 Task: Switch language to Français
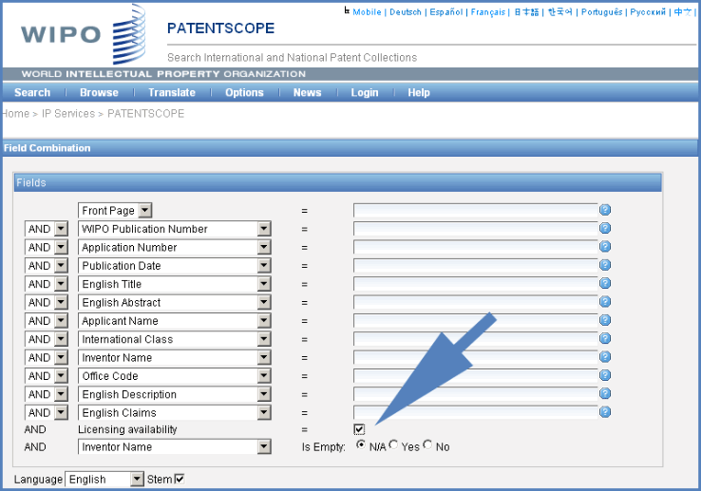(x=487, y=12)
